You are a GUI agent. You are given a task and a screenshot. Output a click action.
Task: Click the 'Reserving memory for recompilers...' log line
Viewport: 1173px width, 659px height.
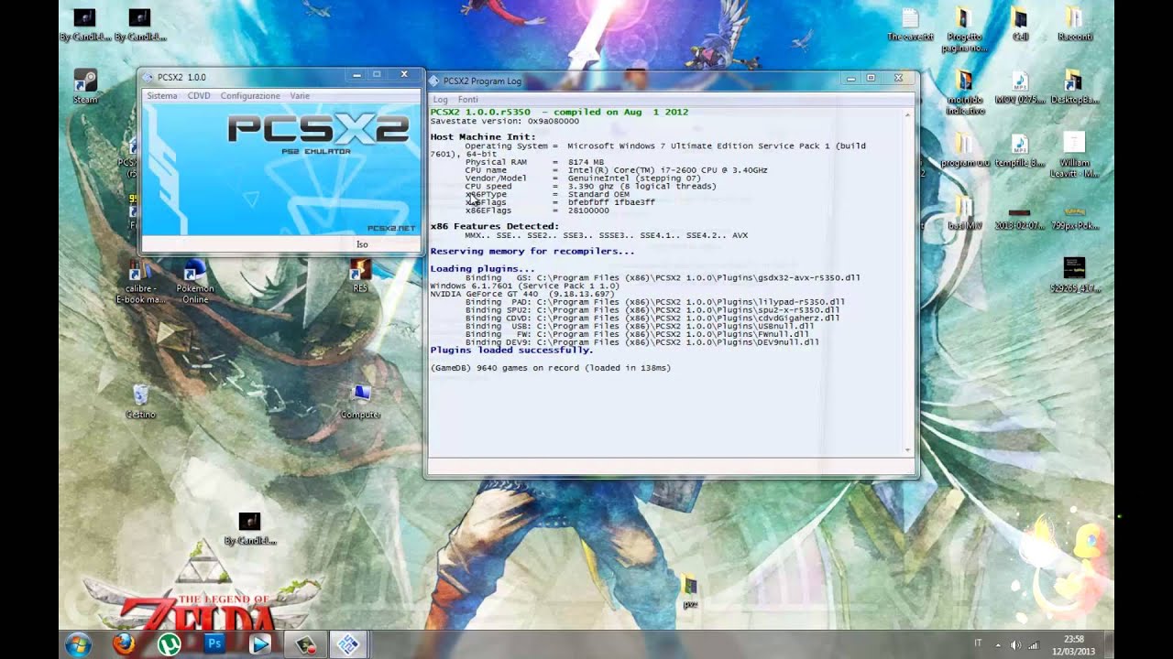point(532,251)
